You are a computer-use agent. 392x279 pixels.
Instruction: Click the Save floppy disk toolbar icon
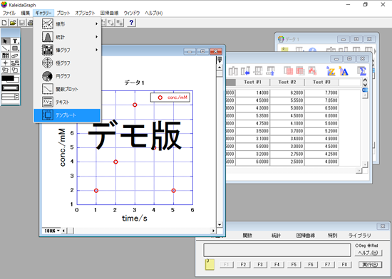click(22, 23)
